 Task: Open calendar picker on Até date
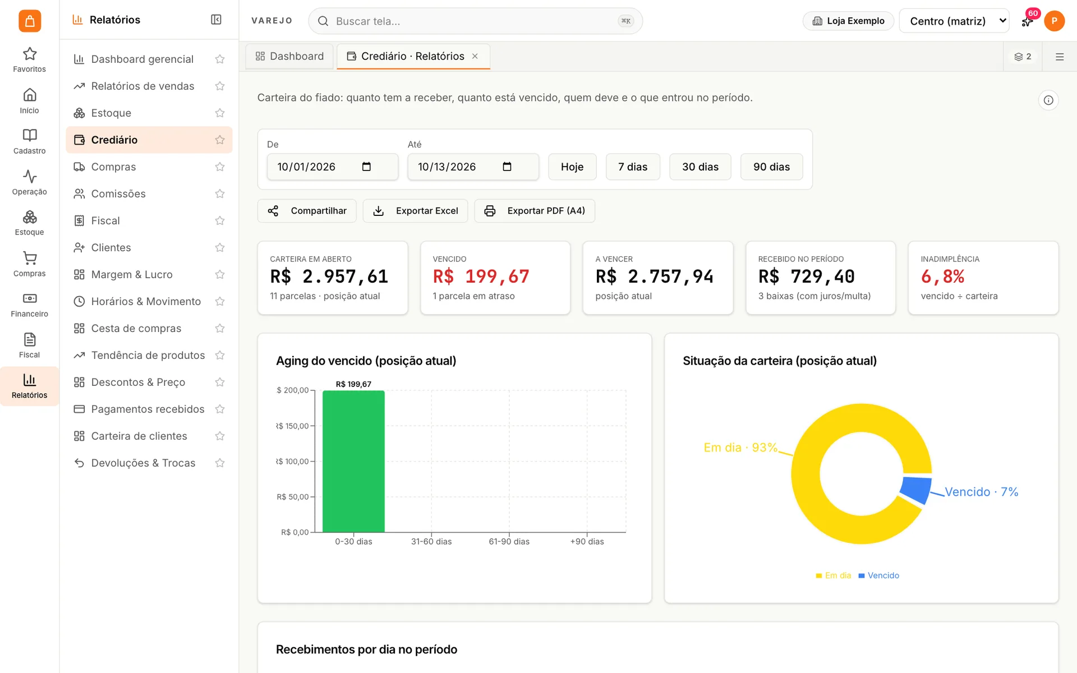pos(507,167)
